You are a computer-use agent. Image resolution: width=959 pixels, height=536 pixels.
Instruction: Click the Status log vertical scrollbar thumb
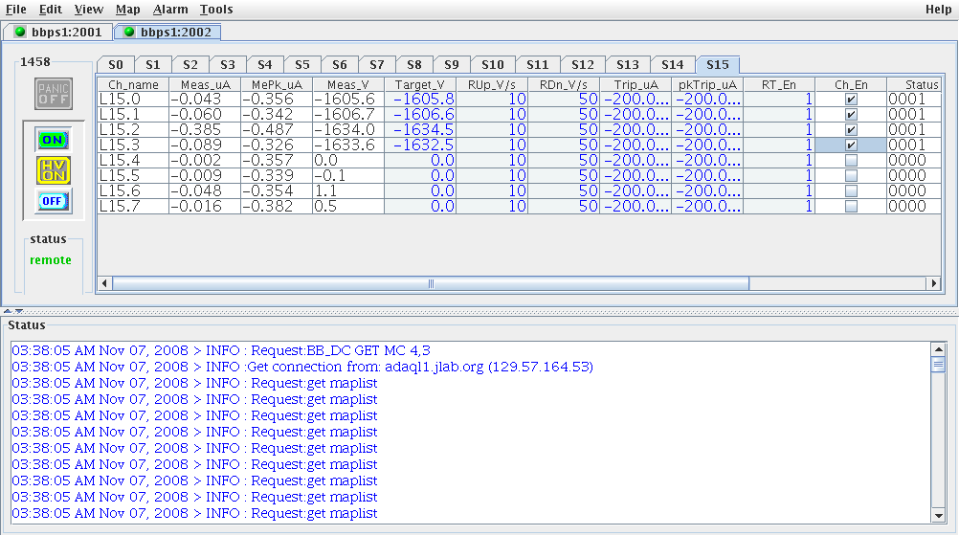(x=938, y=365)
